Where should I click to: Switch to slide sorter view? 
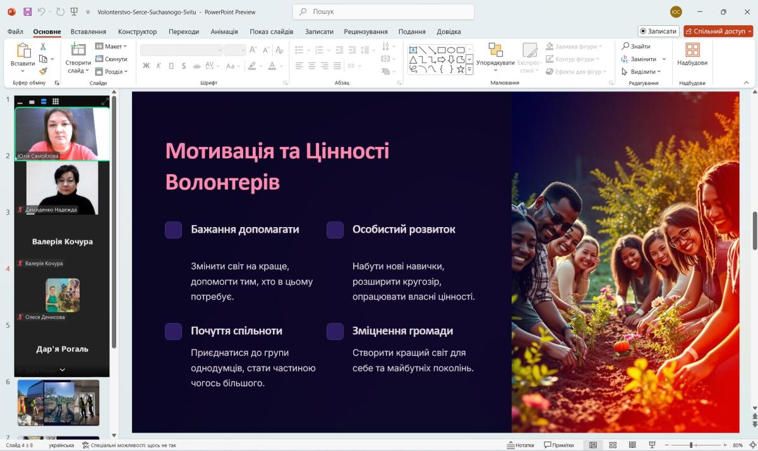point(613,445)
